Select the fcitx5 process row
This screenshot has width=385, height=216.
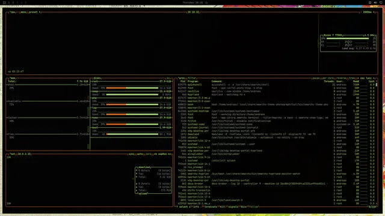[276, 121]
